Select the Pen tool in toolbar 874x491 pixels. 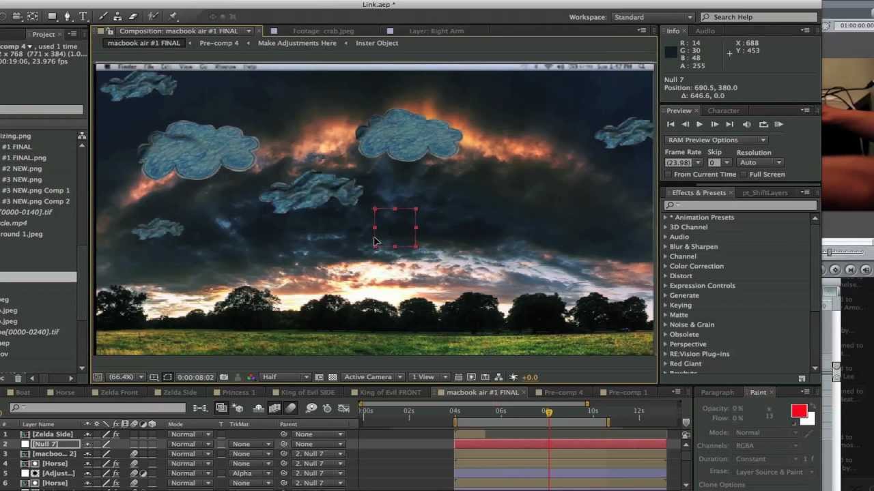click(67, 16)
